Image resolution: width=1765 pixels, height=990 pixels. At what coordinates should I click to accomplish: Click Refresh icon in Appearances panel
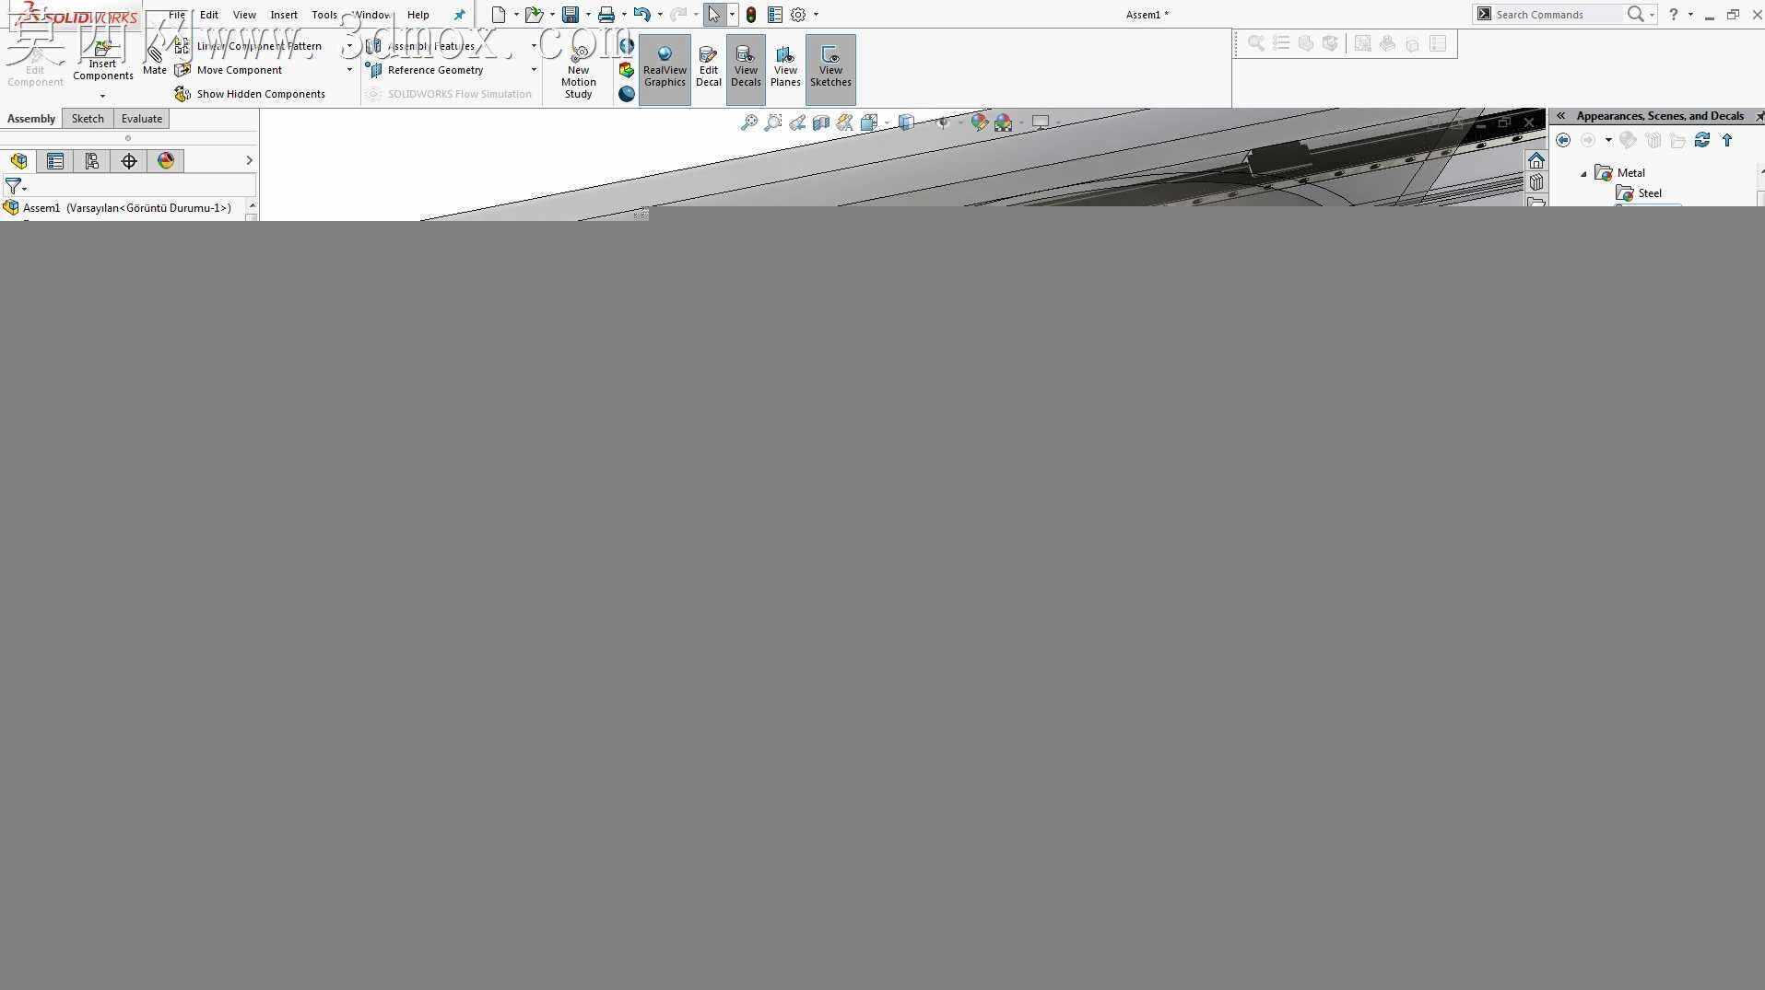pyautogui.click(x=1702, y=140)
